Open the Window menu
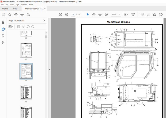Image resolution: width=166 pixels, height=118 pixels. [24, 5]
